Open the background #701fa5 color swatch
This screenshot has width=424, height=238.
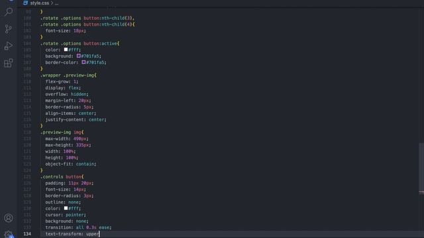point(78,56)
